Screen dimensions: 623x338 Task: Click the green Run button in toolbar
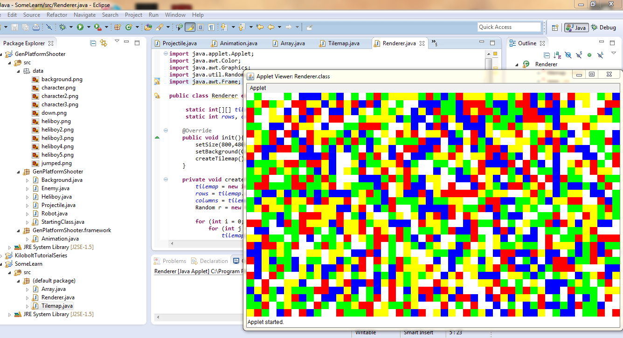pos(80,27)
